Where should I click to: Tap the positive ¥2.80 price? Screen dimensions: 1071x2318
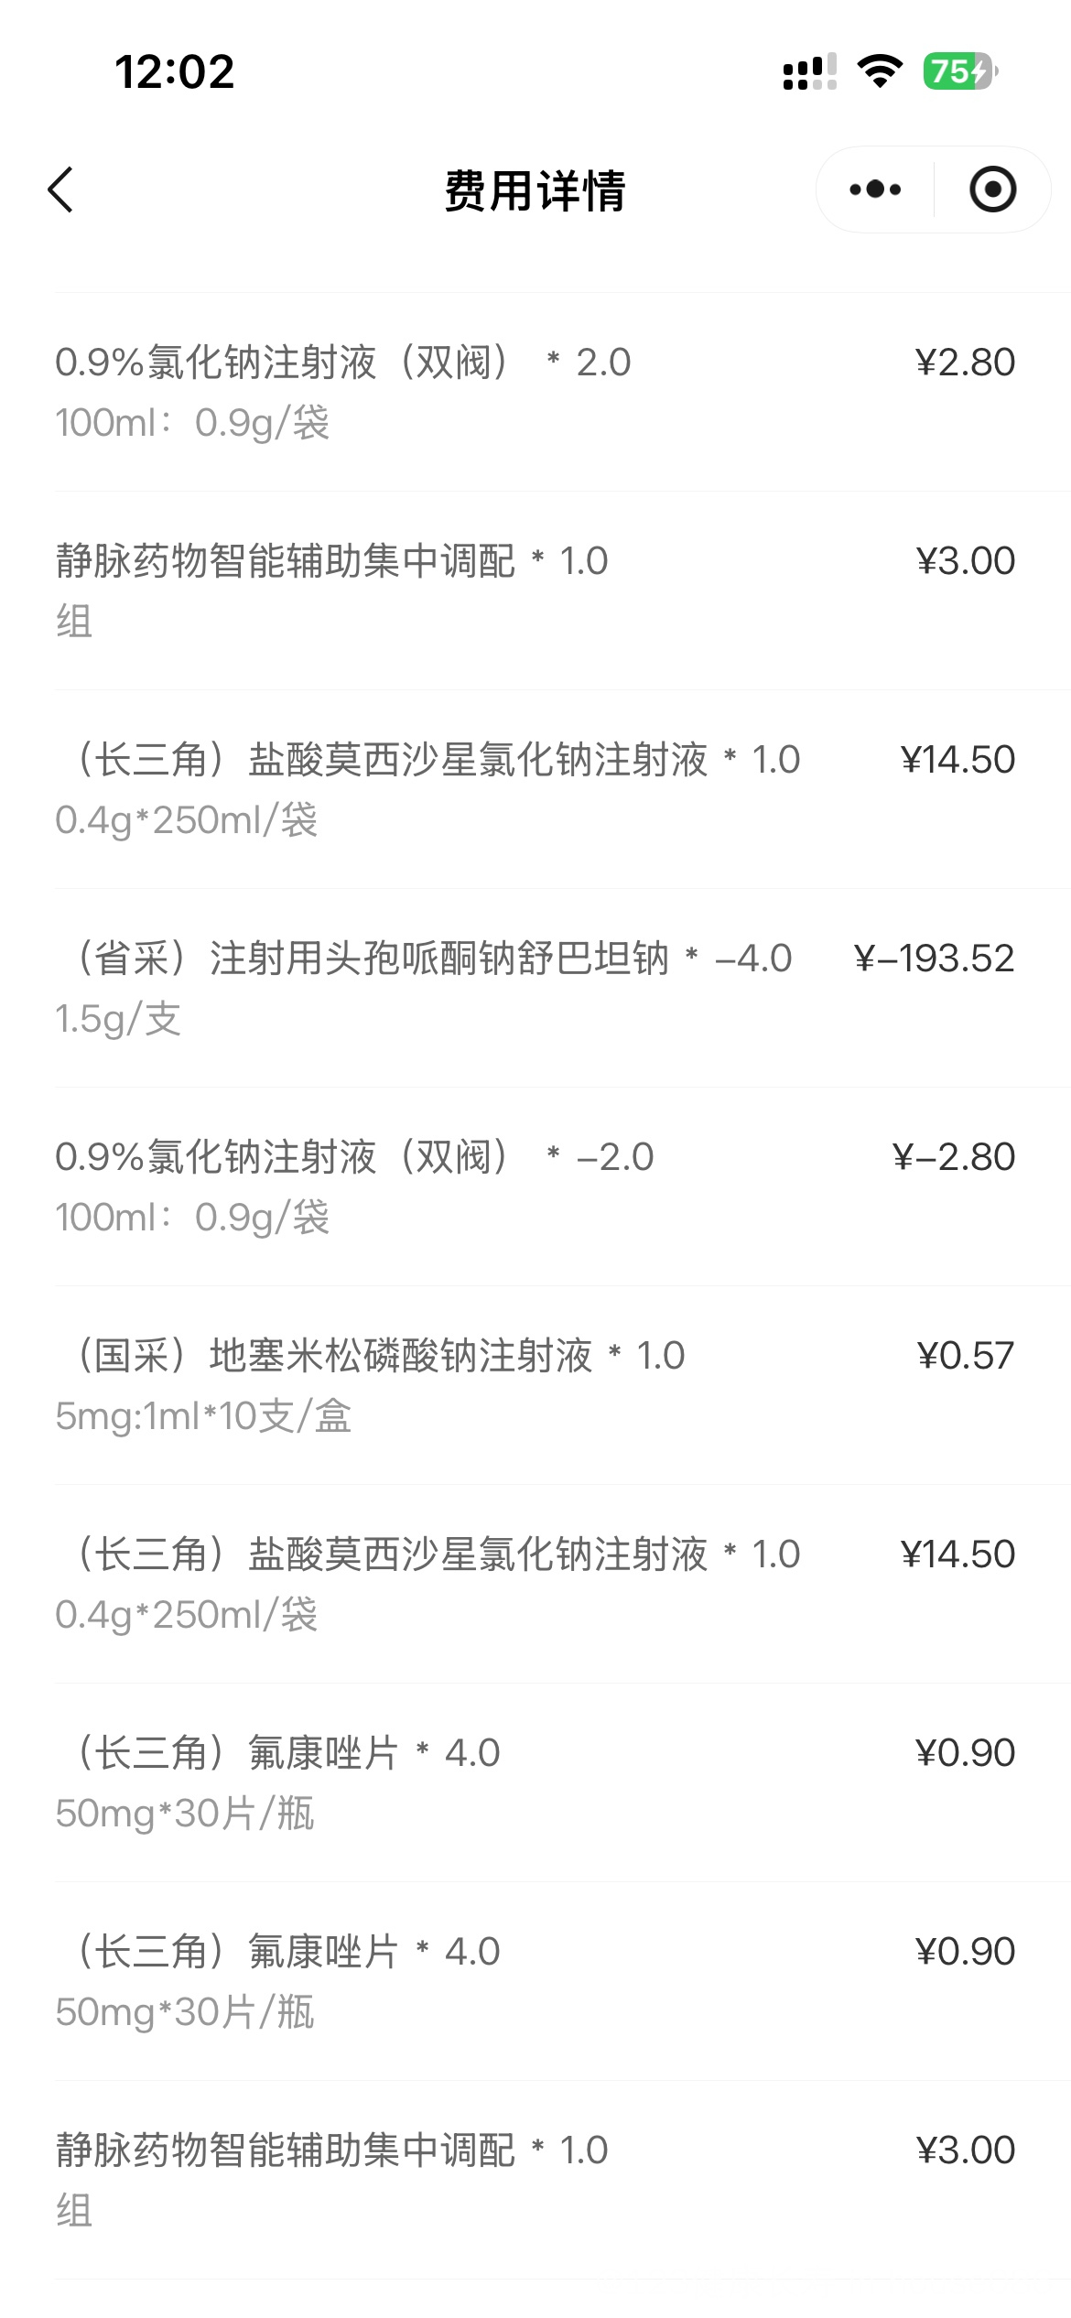(x=965, y=363)
